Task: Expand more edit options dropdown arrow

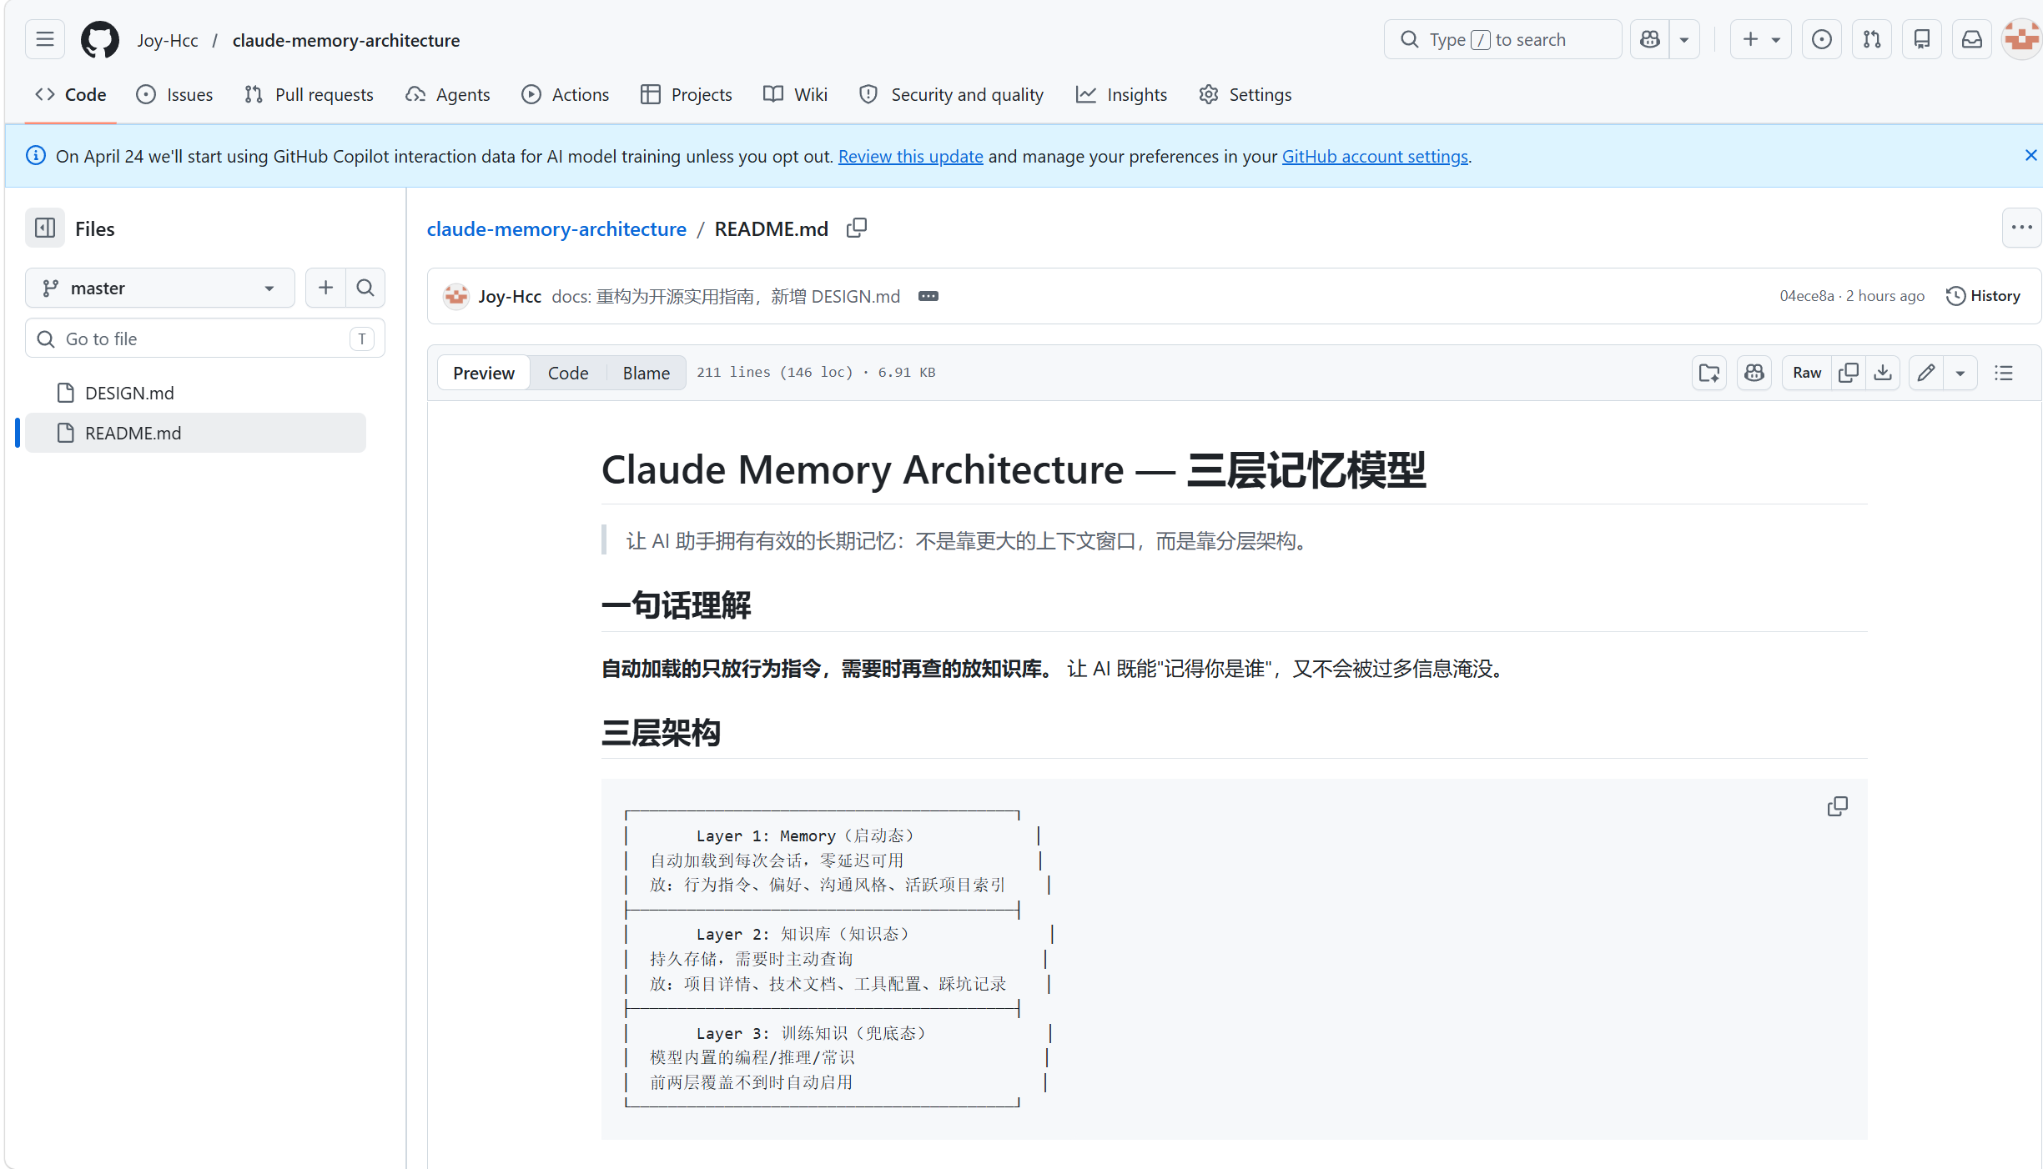Action: pyautogui.click(x=1960, y=373)
